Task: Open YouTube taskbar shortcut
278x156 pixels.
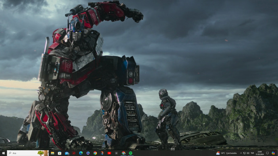Action: [x=109, y=153]
